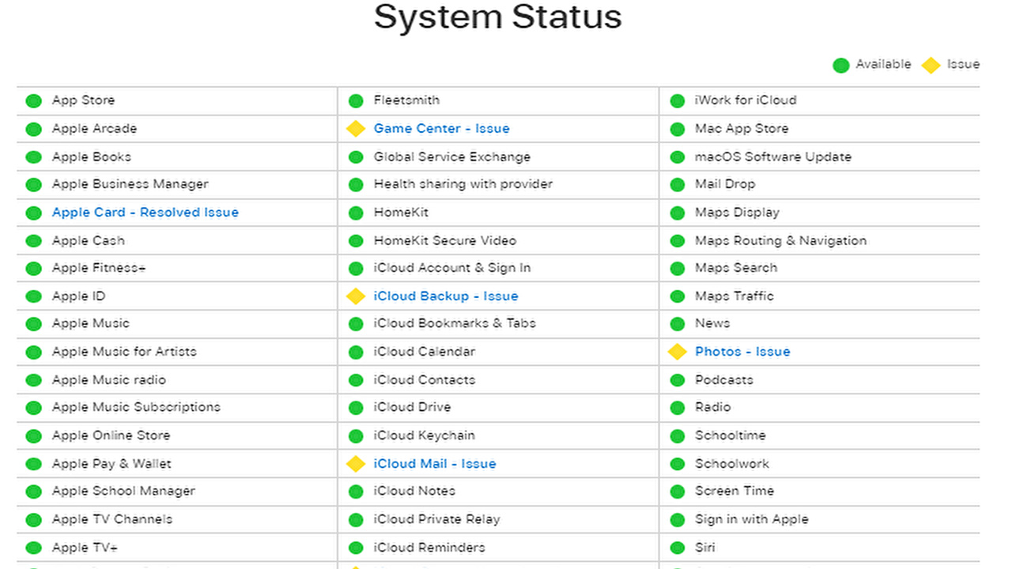Image resolution: width=1012 pixels, height=569 pixels.
Task: Click the green status dot beside App Store
Action: [x=33, y=100]
